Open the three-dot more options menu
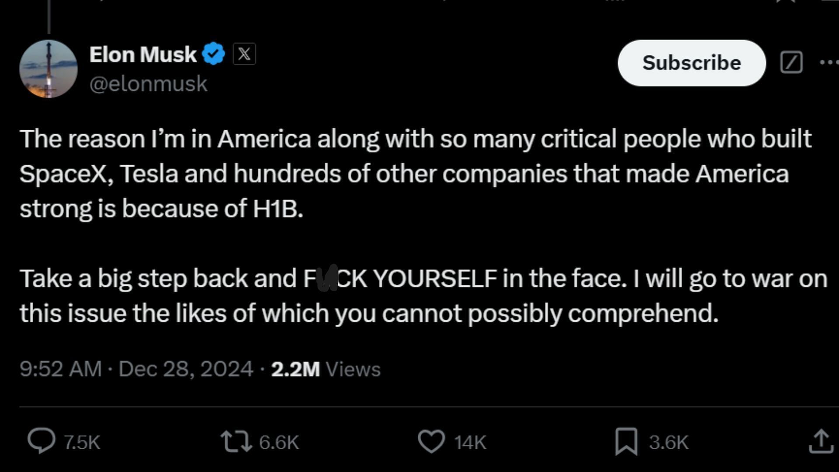Screen dimensions: 839x472 [x=829, y=62]
